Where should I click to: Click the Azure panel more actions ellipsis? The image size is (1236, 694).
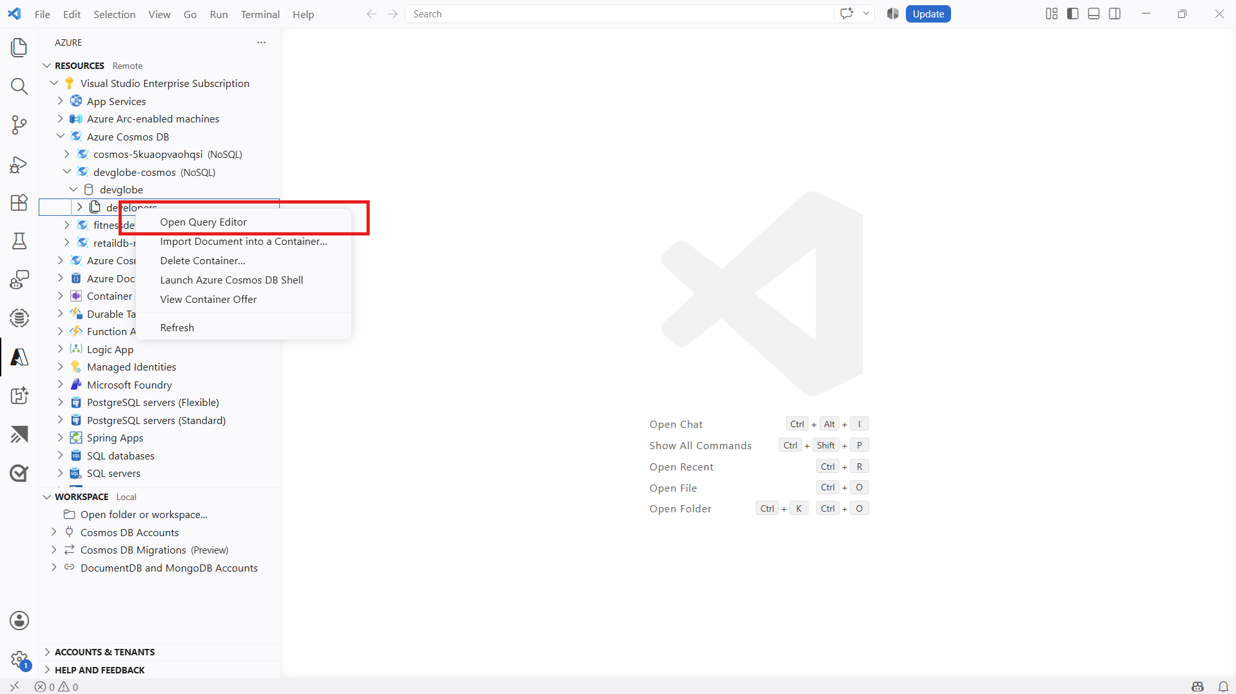(x=261, y=43)
